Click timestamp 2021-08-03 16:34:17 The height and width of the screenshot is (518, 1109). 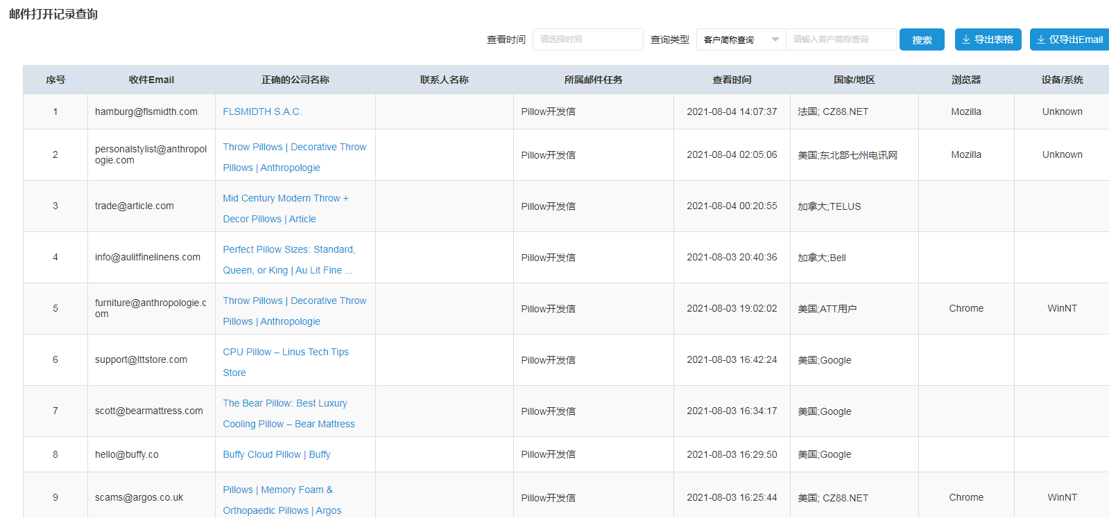[x=732, y=411]
